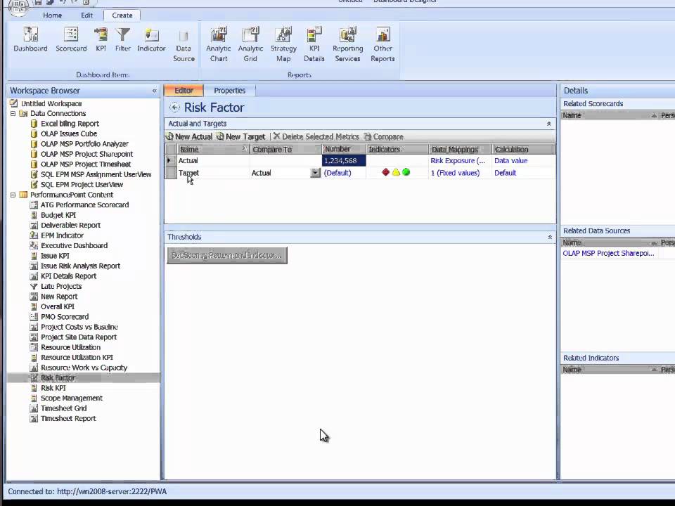
Task: Add a New Target metric
Action: click(241, 136)
